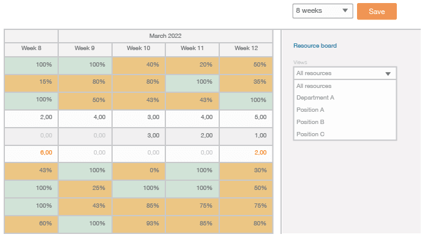Select the 93% cell in Week 10
425x237 pixels.
138,224
